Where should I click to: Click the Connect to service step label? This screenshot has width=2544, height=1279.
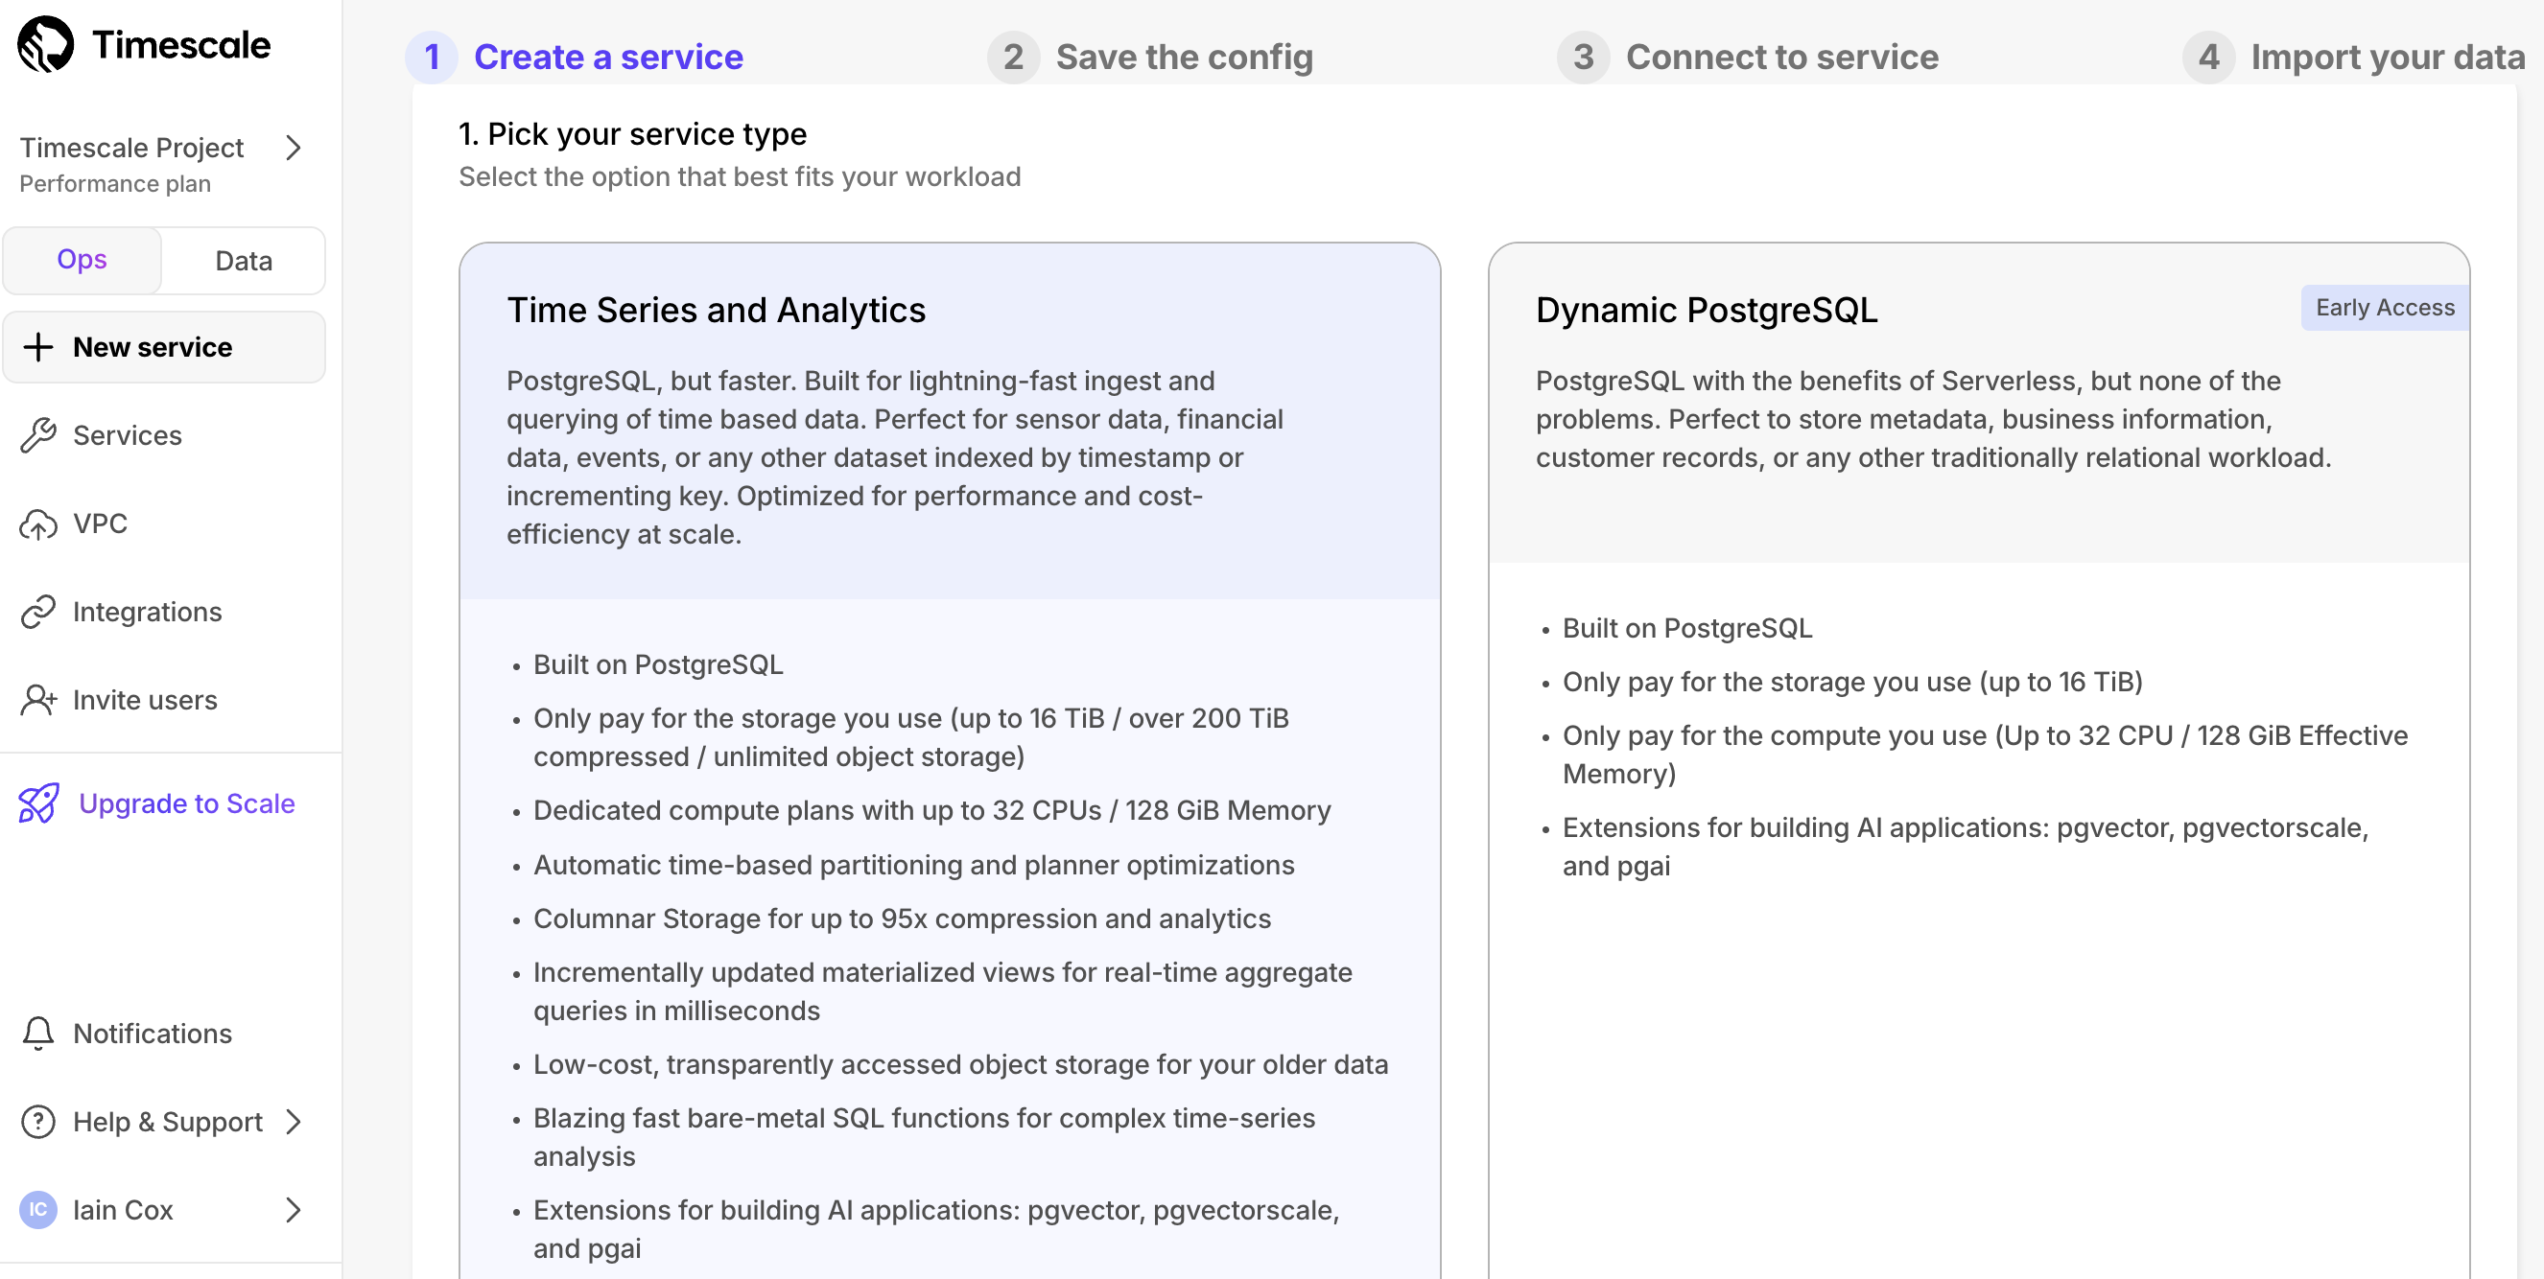[x=1781, y=58]
